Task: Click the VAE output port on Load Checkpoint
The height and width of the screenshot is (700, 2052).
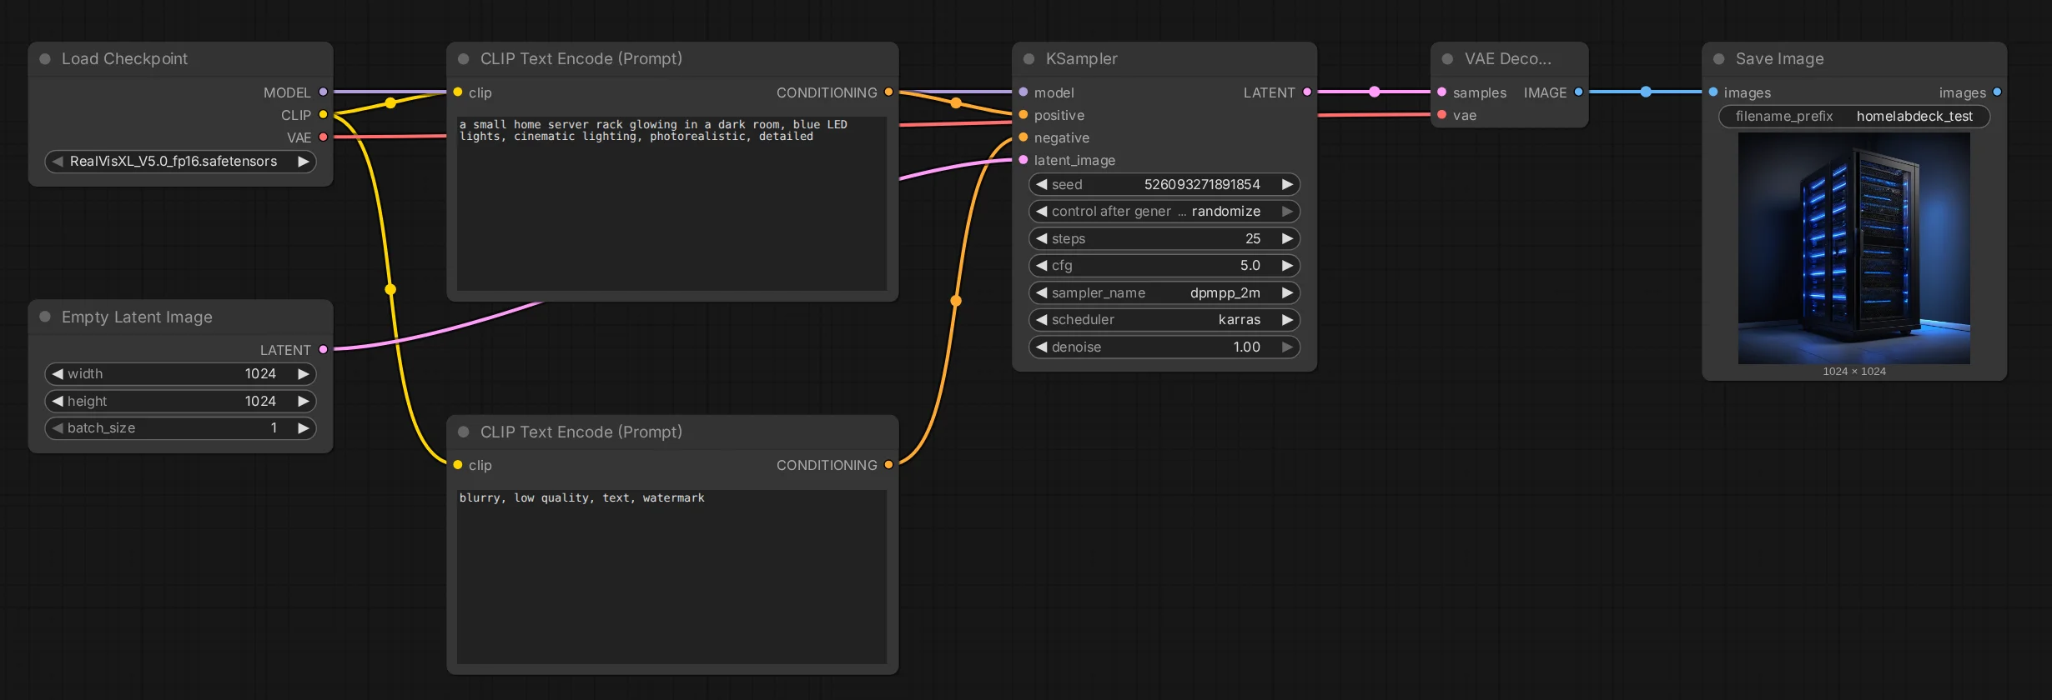Action: (x=323, y=137)
